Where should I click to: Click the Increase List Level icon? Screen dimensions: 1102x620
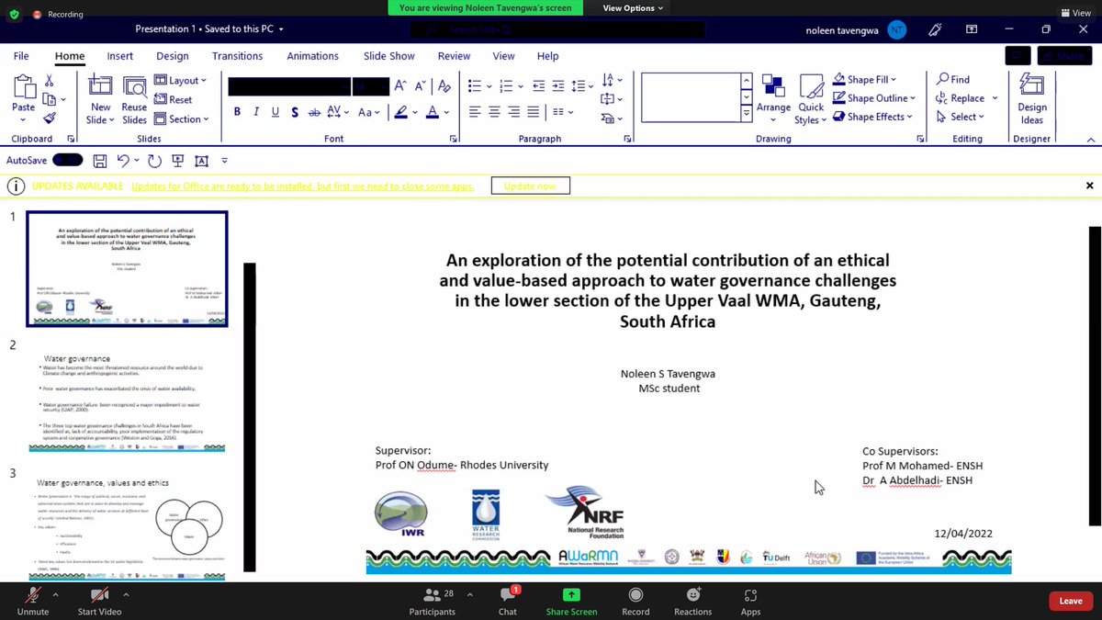point(557,85)
